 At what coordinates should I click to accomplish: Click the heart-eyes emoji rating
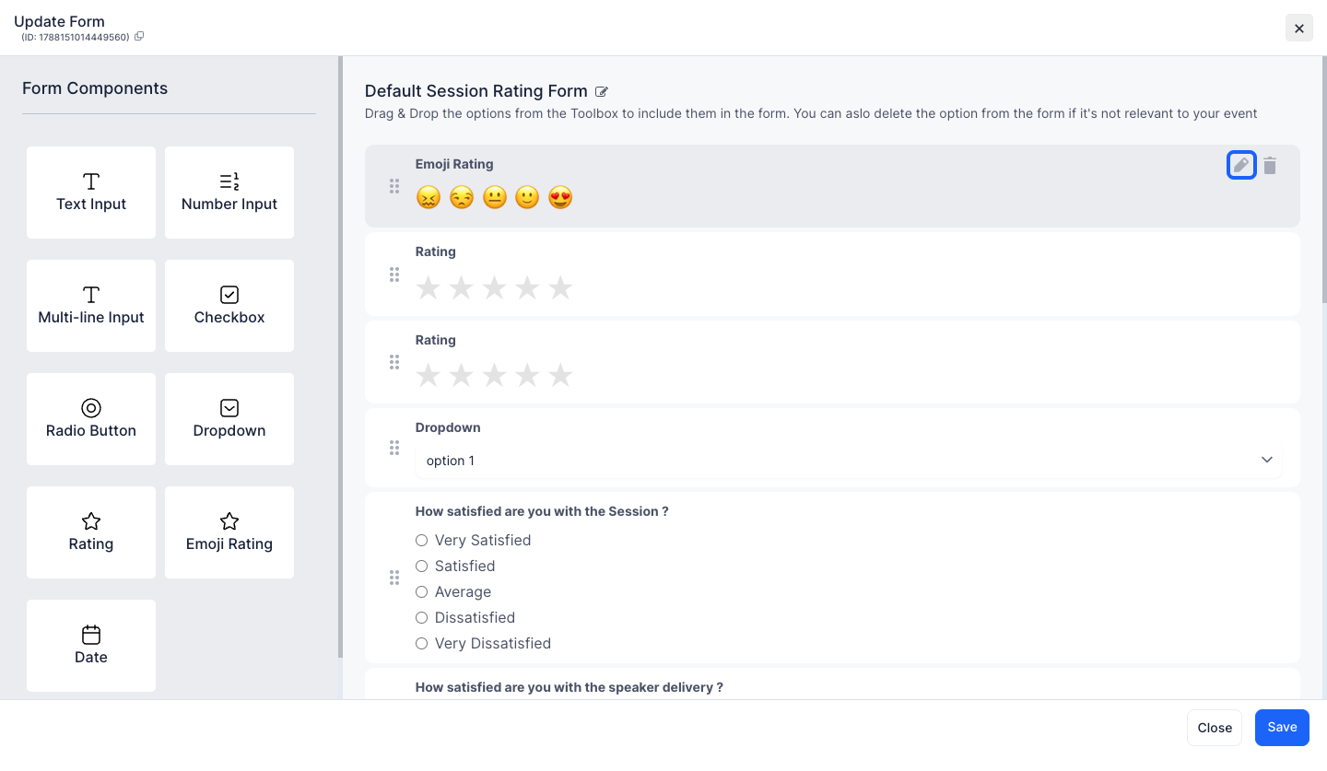(560, 197)
